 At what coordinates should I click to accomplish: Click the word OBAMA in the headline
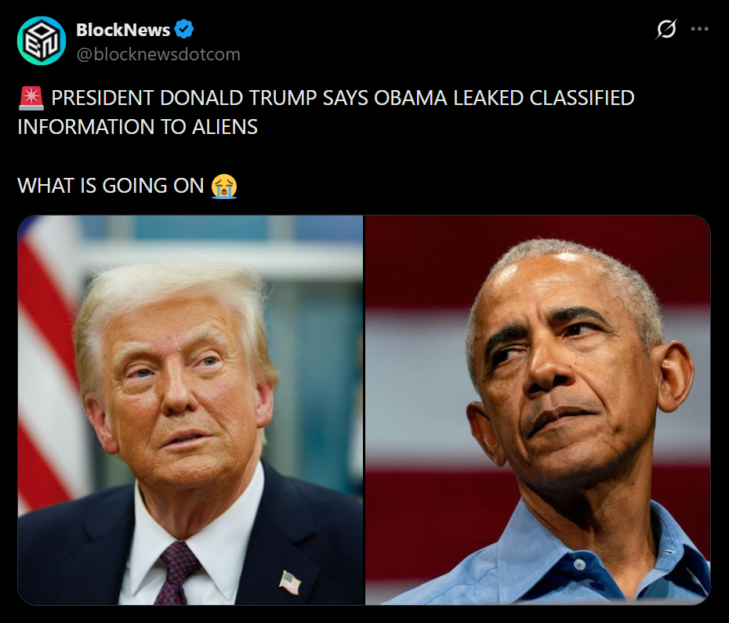pyautogui.click(x=411, y=98)
